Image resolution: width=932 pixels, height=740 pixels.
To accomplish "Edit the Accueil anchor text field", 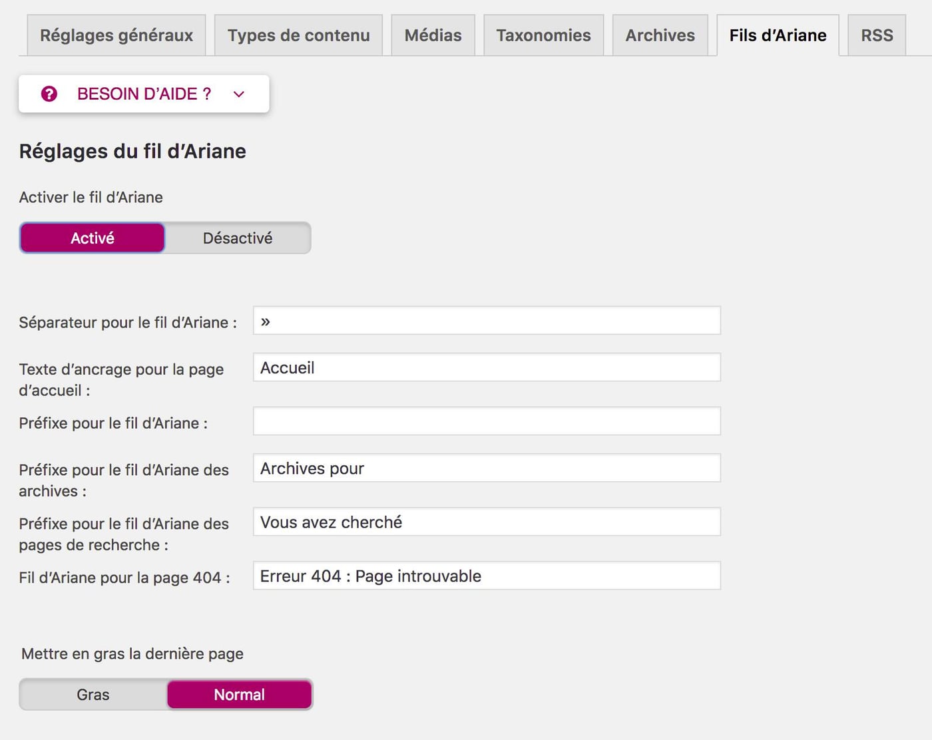I will tap(486, 367).
